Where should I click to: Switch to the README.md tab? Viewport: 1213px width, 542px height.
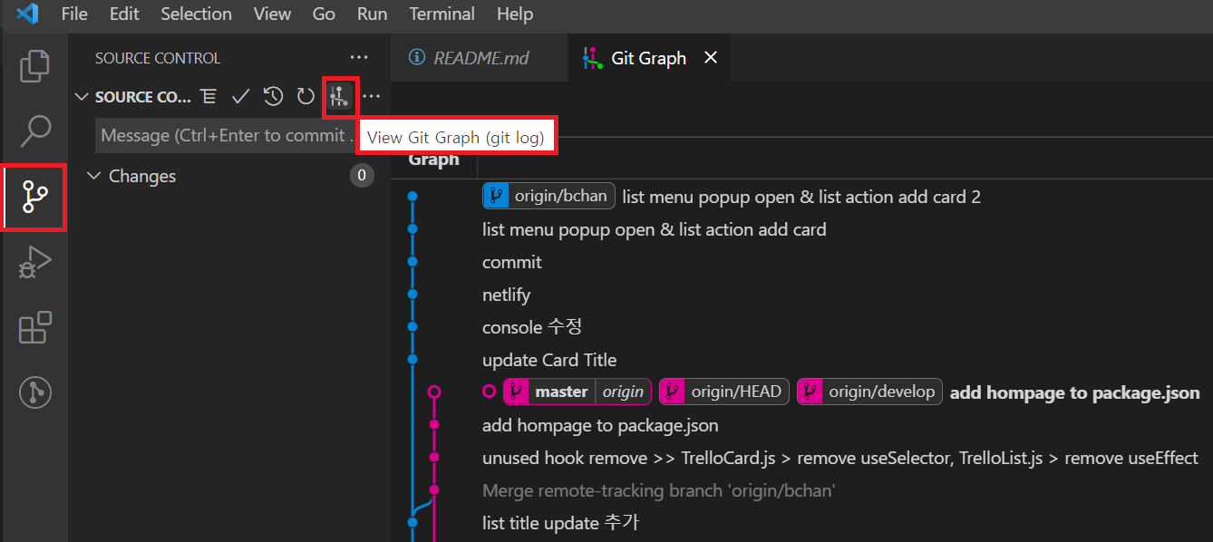tap(480, 58)
